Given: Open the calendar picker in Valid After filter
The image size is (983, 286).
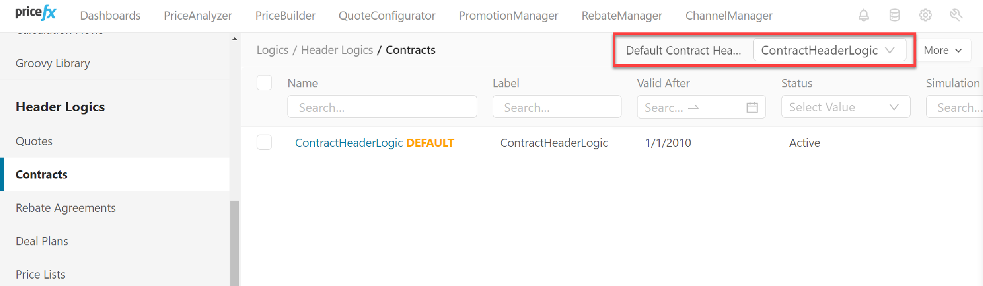Looking at the screenshot, I should [x=753, y=107].
